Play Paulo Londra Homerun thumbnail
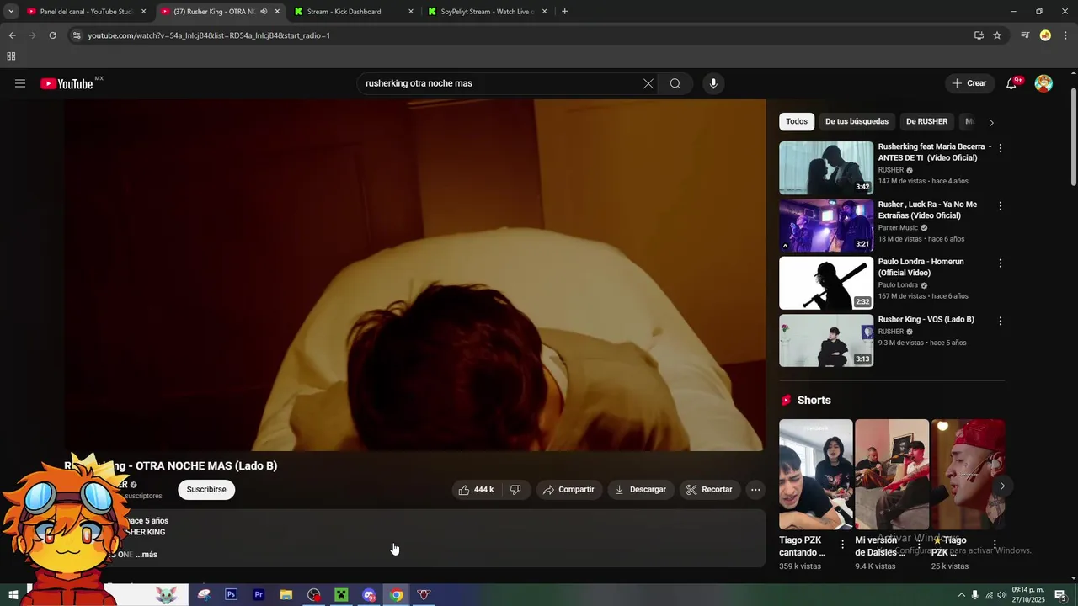This screenshot has width=1078, height=606. tap(826, 283)
